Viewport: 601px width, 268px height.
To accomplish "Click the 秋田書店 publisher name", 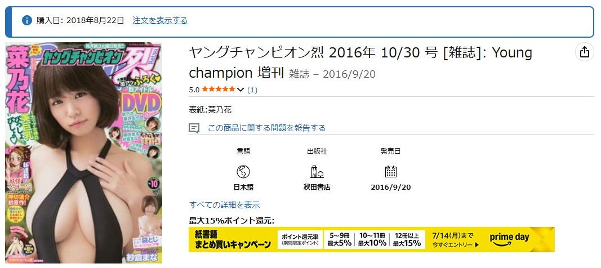I will [x=317, y=187].
